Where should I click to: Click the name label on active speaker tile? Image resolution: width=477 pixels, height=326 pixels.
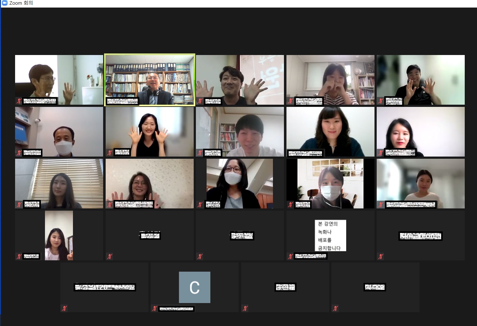point(122,101)
